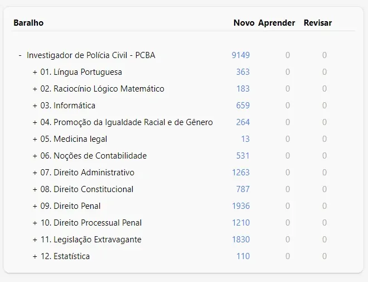
Task: Click the 9149 new cards count
Action: click(x=241, y=55)
